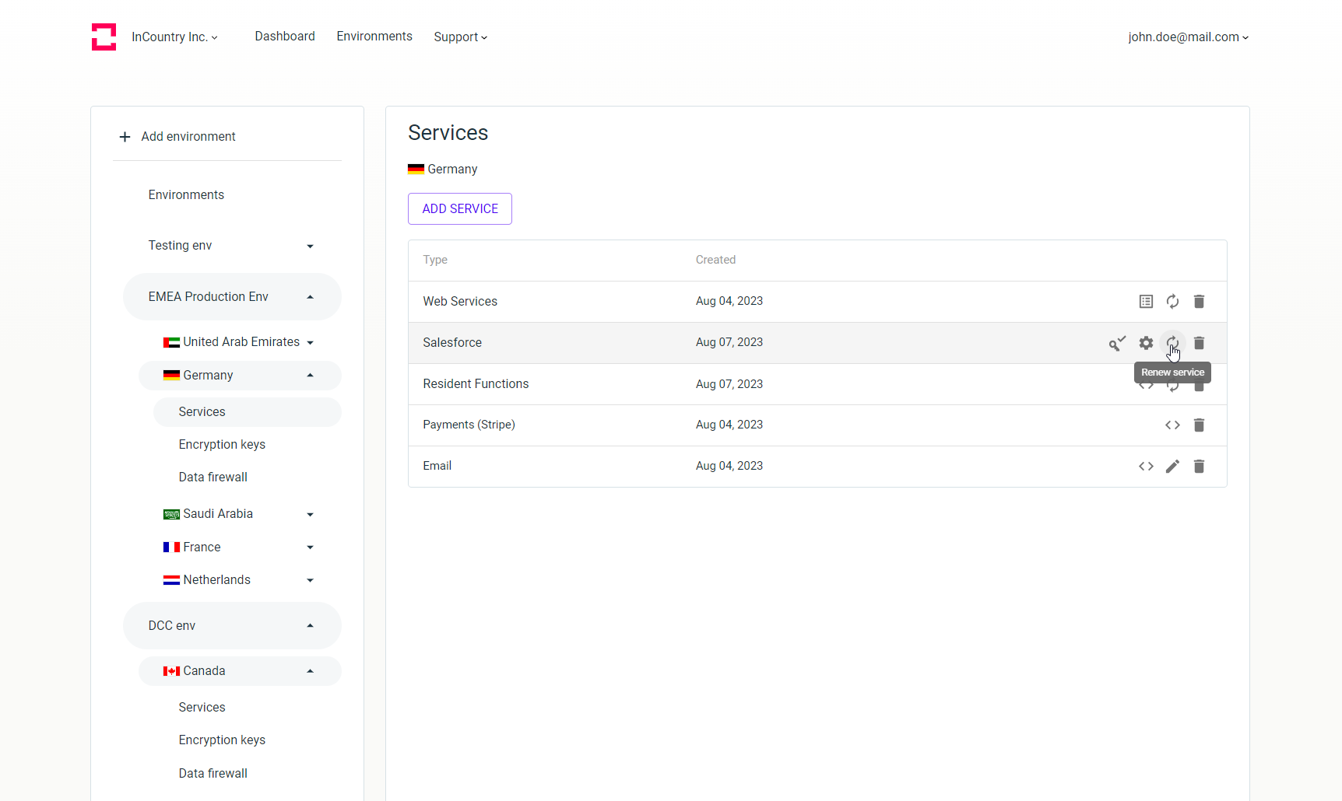The width and height of the screenshot is (1342, 801).
Task: Open the Support menu
Action: tap(460, 37)
